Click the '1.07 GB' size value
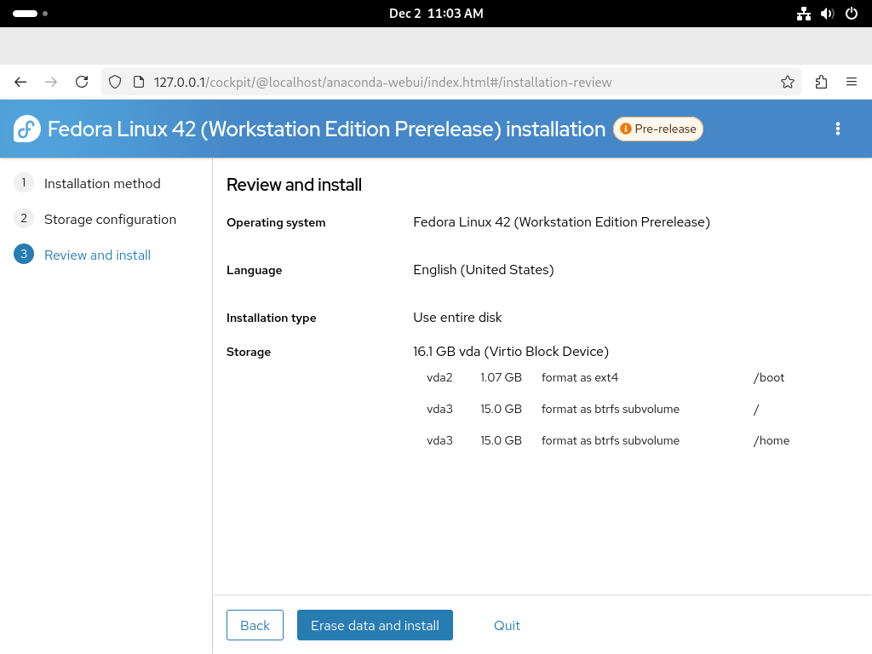This screenshot has height=654, width=872. coord(501,377)
